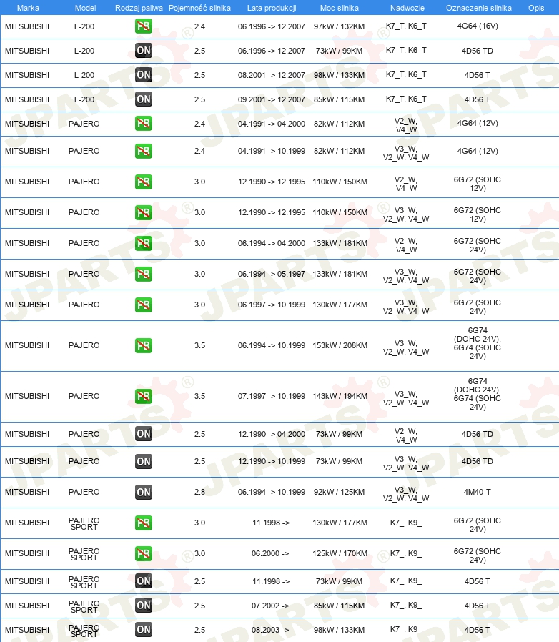Select the 125kW / 170KM power cell

[x=340, y=553]
